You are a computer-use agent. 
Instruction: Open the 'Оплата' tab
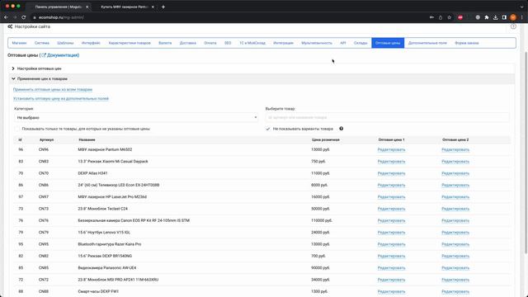[x=210, y=43]
